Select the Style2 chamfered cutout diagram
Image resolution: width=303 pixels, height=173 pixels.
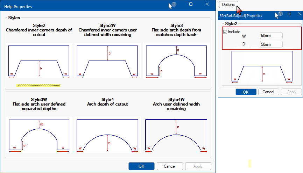tap(39, 61)
